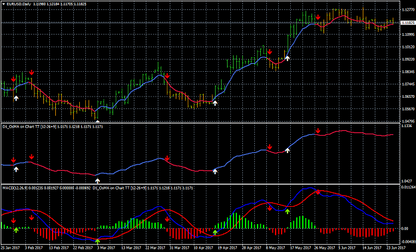This screenshot has width=416, height=252.
Task: Click the 1.10995 price scale label
Action: (408, 35)
